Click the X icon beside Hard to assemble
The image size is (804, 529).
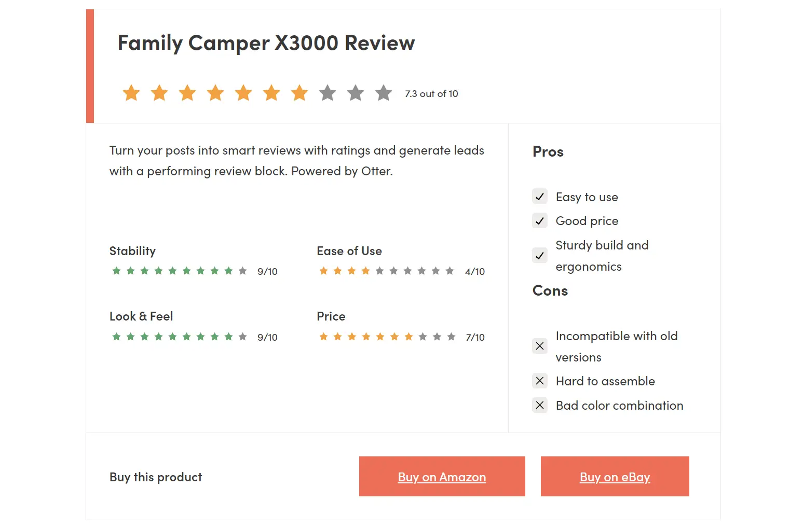(540, 381)
